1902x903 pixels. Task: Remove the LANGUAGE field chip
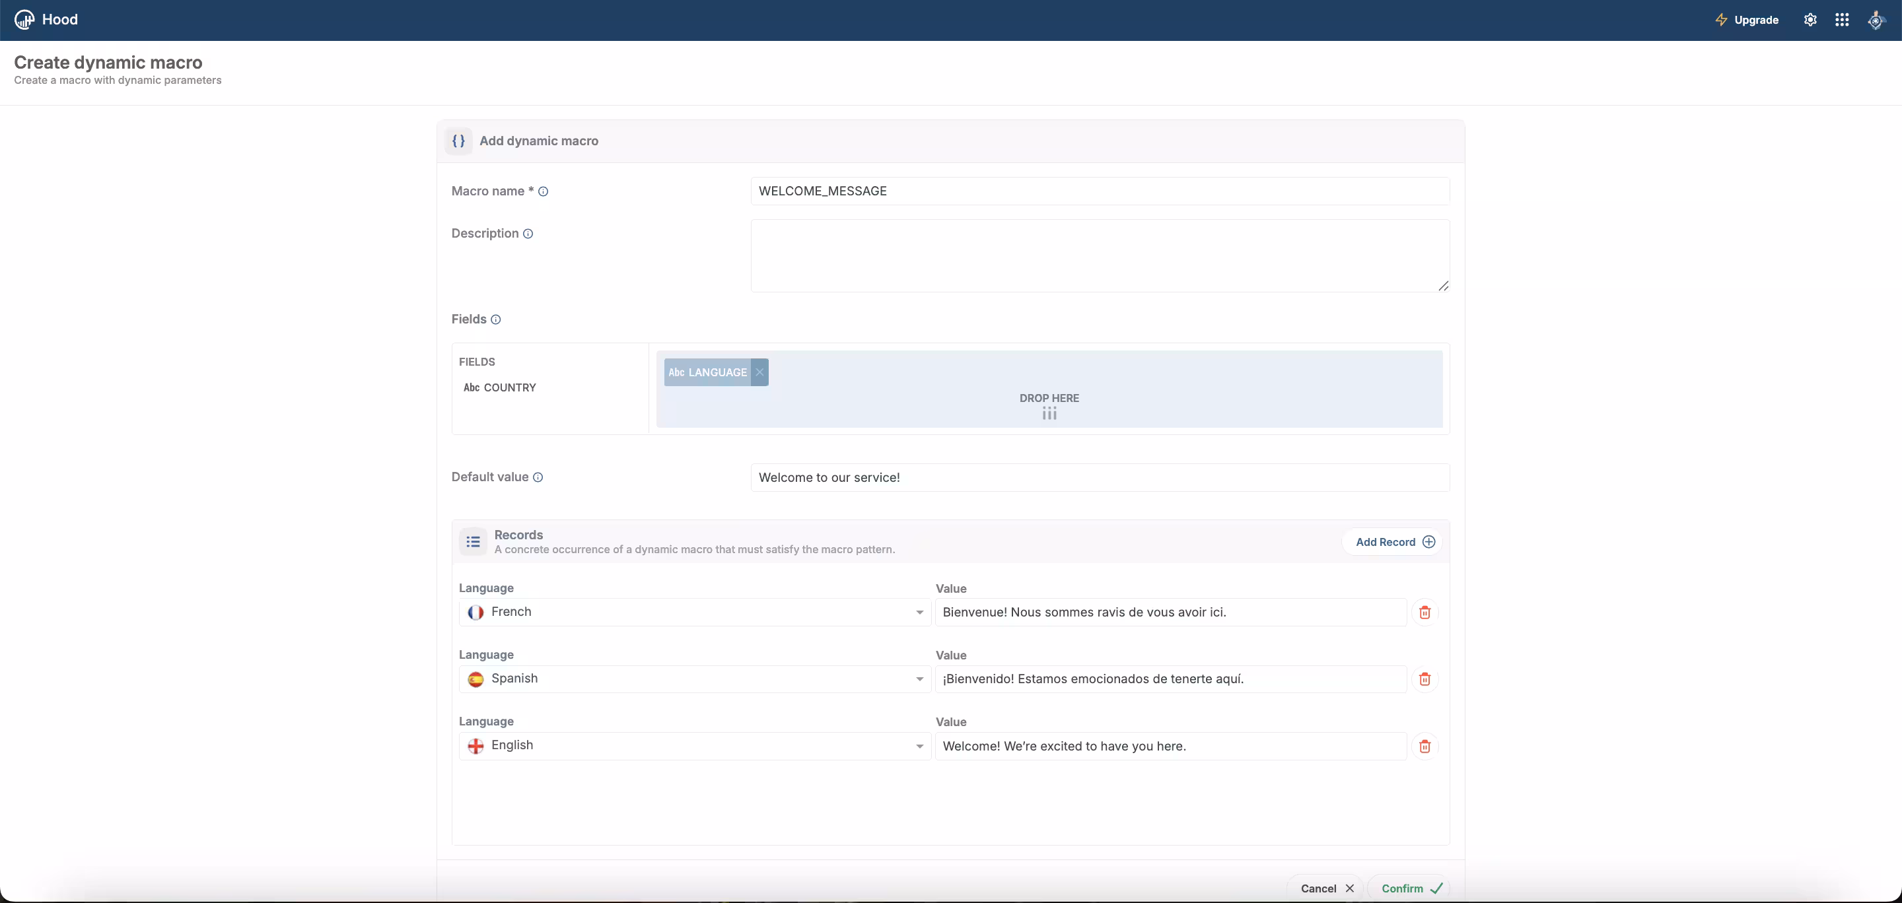[x=759, y=372]
